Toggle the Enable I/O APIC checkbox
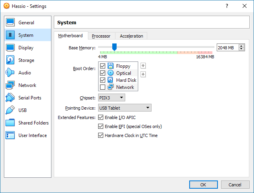This screenshot has width=254, height=193. click(x=101, y=117)
